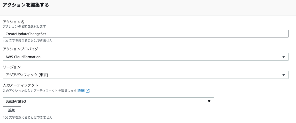Screen dimensions: 296x123
Task: Click the アクションを編集する heading
Action: [x=26, y=5]
